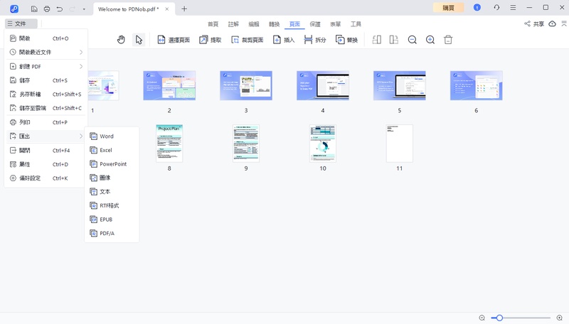This screenshot has height=324, width=569.
Task: Click the 共享 share button
Action: coord(534,23)
